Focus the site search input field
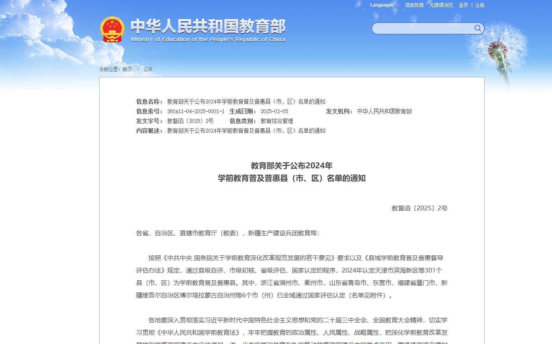Image resolution: width=552 pixels, height=344 pixels. click(422, 28)
